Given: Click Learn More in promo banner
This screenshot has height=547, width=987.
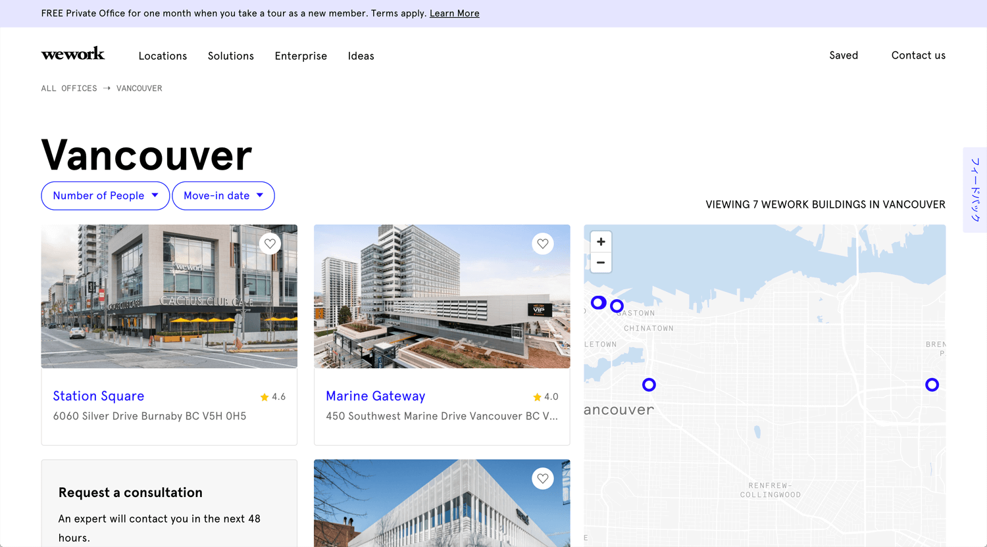Looking at the screenshot, I should coord(455,13).
